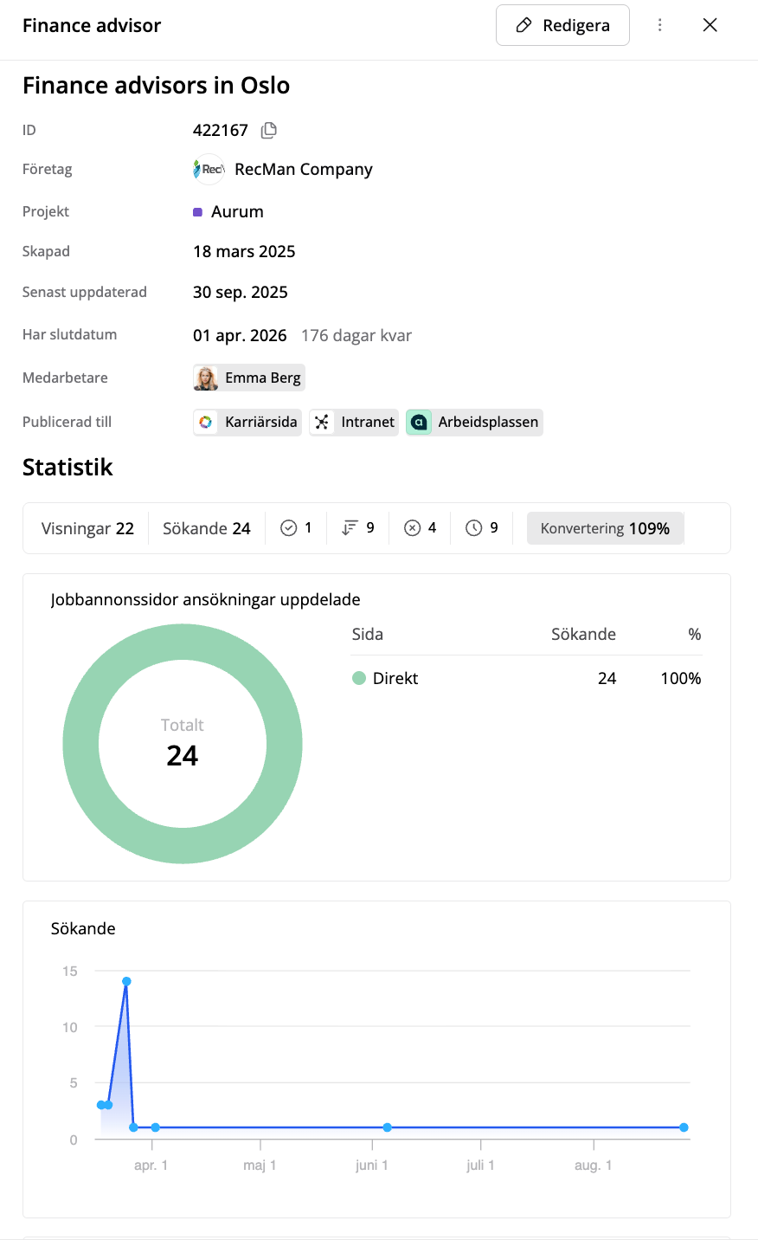Toggle the Direkt legend entry
This screenshot has width=758, height=1240.
(385, 679)
